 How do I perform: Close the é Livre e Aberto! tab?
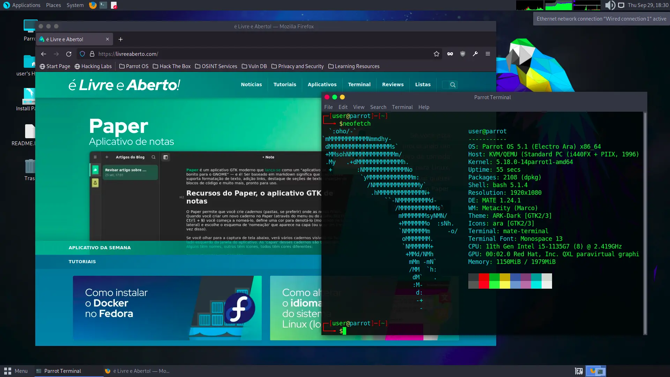click(x=107, y=39)
